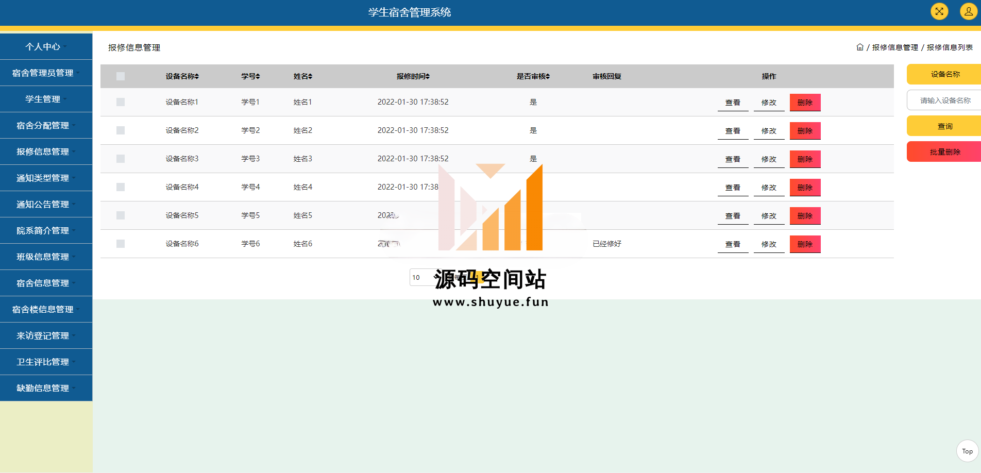Click the 学生宿舍管理系统 header title

point(410,12)
